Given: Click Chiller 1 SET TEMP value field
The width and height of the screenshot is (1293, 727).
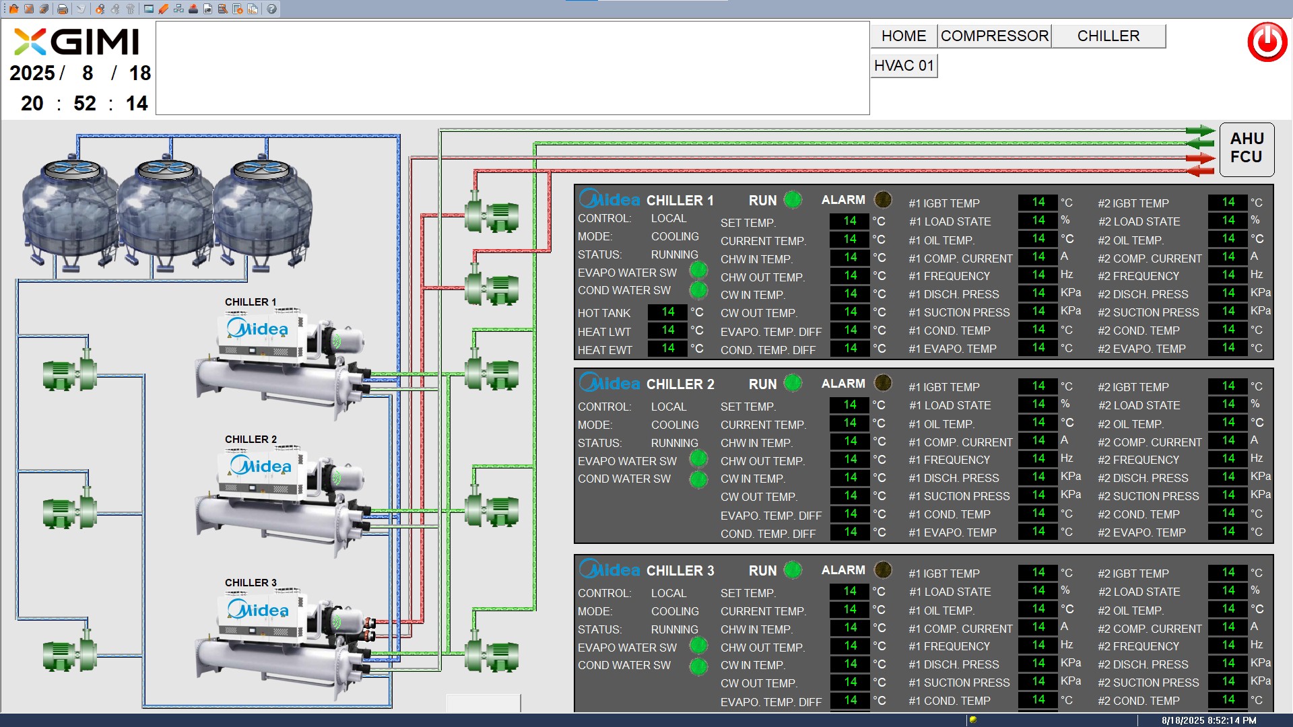Looking at the screenshot, I should click(850, 221).
